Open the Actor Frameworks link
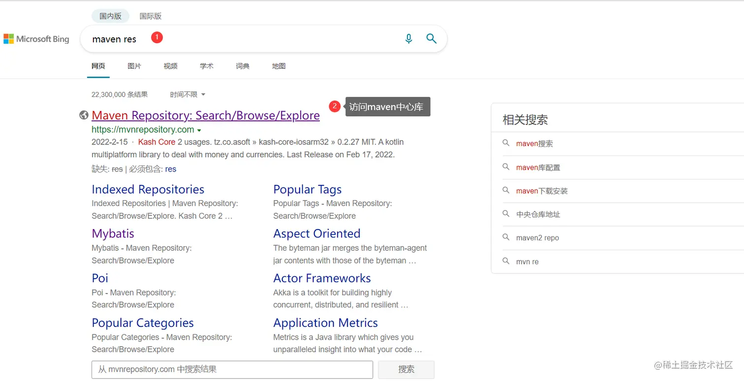This screenshot has height=381, width=744. (x=322, y=278)
